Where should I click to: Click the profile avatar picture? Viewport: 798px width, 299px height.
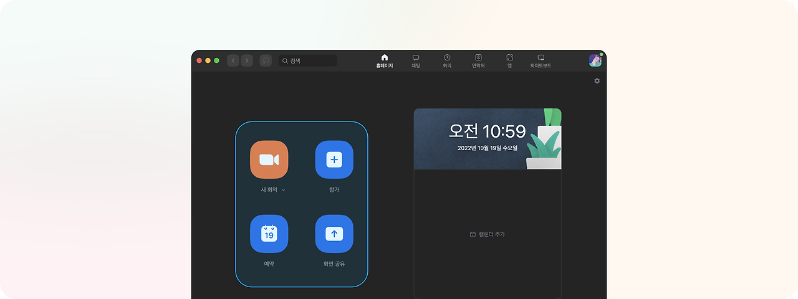click(x=595, y=60)
